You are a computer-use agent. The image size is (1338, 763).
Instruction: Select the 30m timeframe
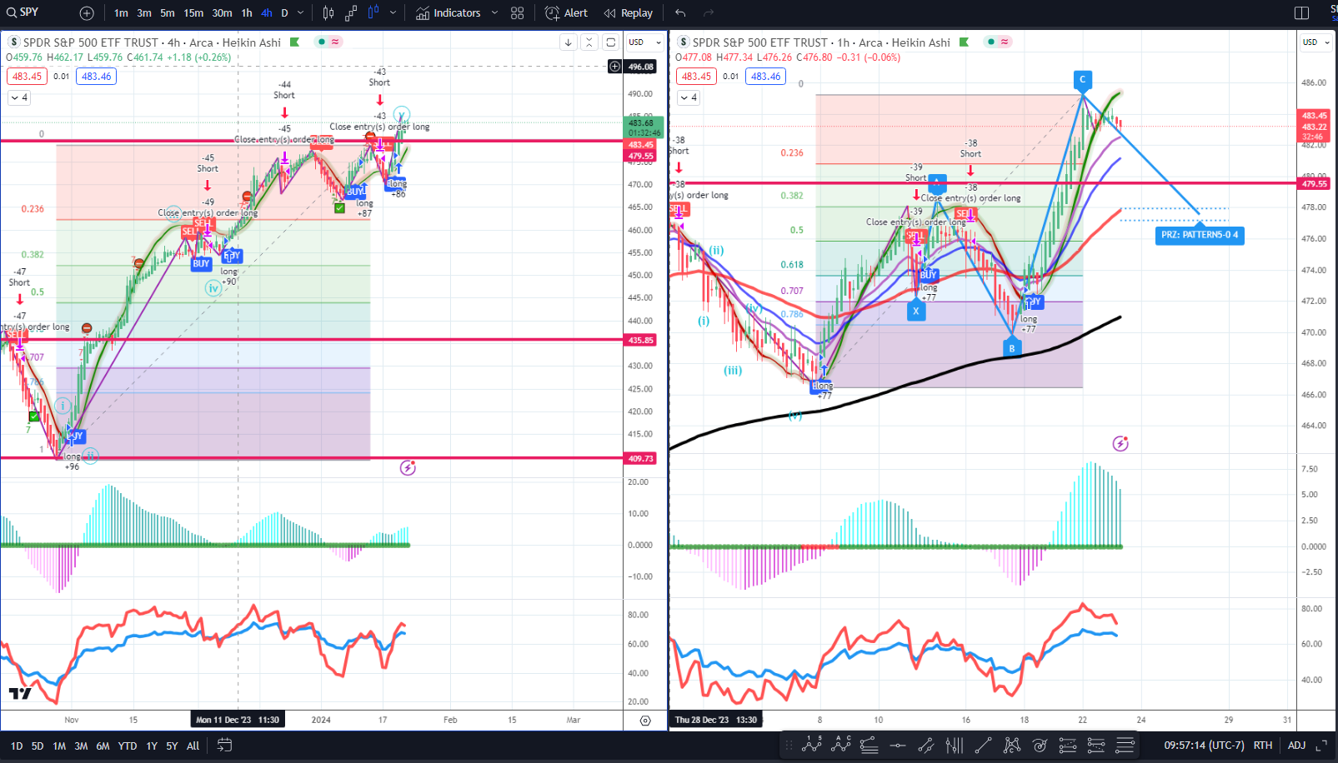point(222,13)
